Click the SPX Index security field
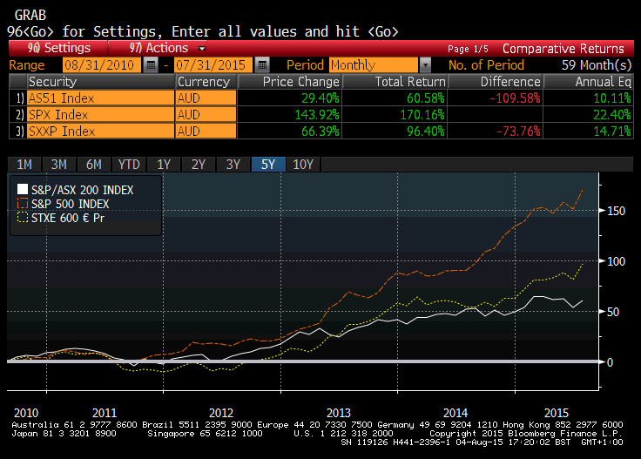 pyautogui.click(x=100, y=114)
